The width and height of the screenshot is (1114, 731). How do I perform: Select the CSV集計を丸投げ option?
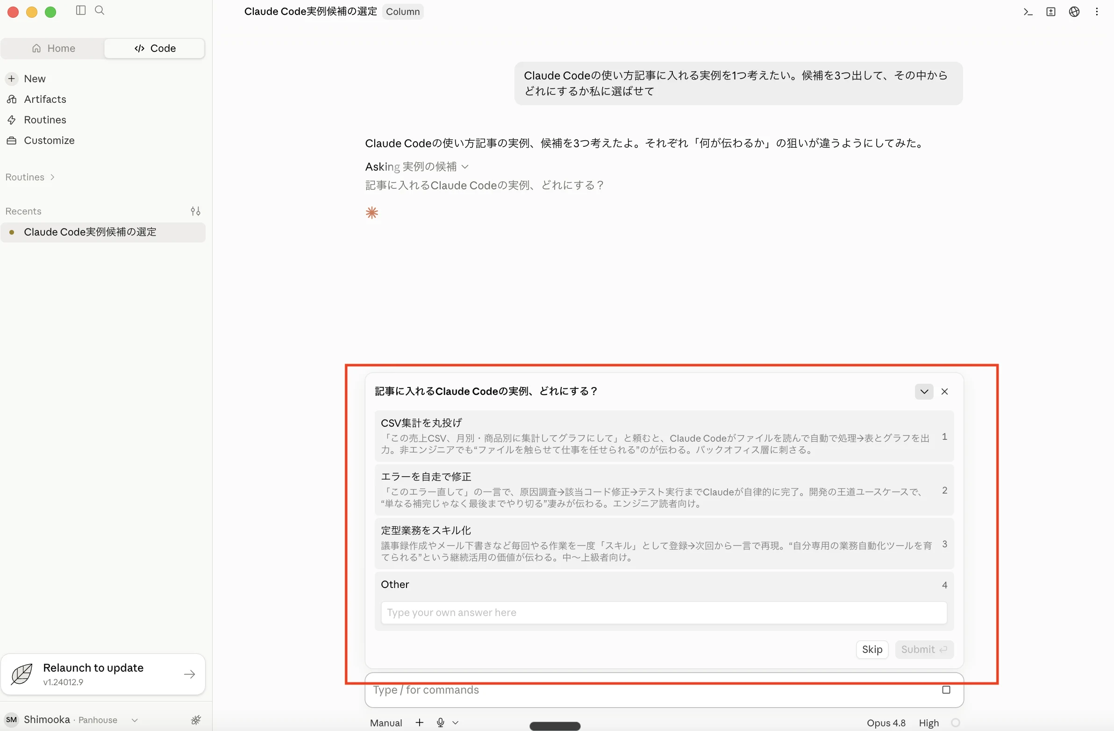(664, 436)
